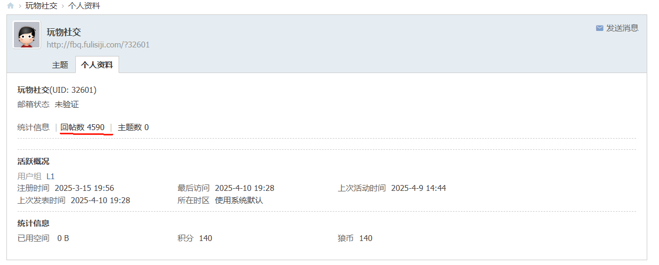Switch to the 主题 tab
The height and width of the screenshot is (265, 659).
click(x=60, y=65)
